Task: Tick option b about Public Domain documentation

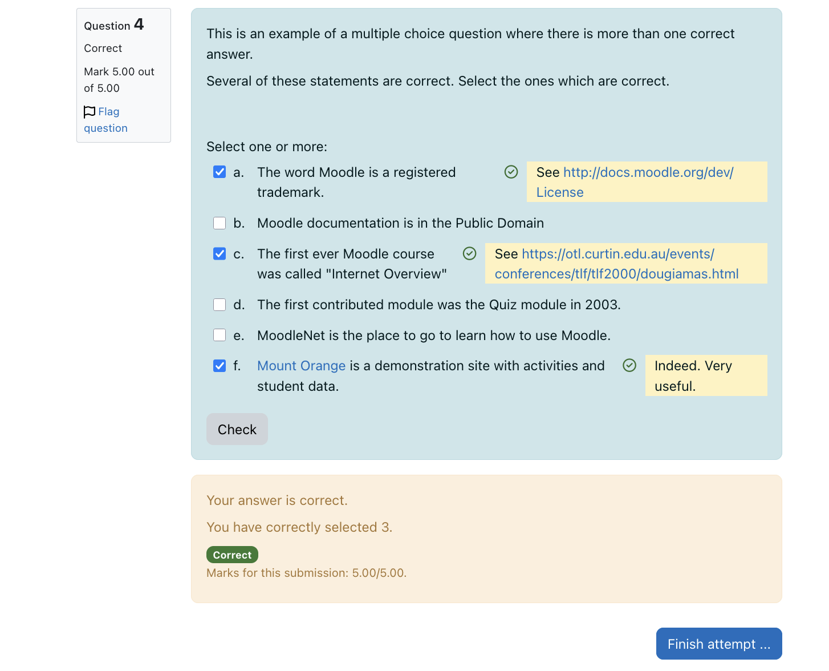Action: [220, 223]
